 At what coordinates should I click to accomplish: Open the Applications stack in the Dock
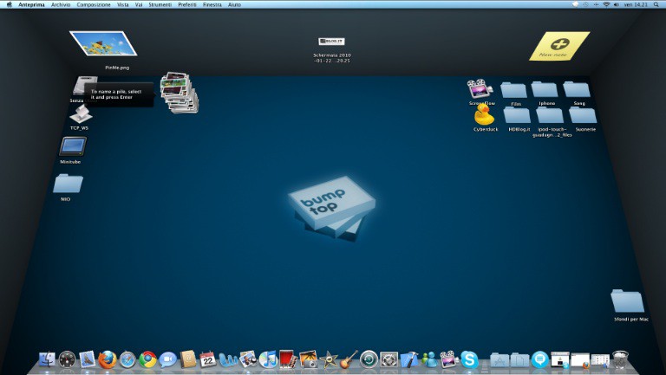coord(499,359)
